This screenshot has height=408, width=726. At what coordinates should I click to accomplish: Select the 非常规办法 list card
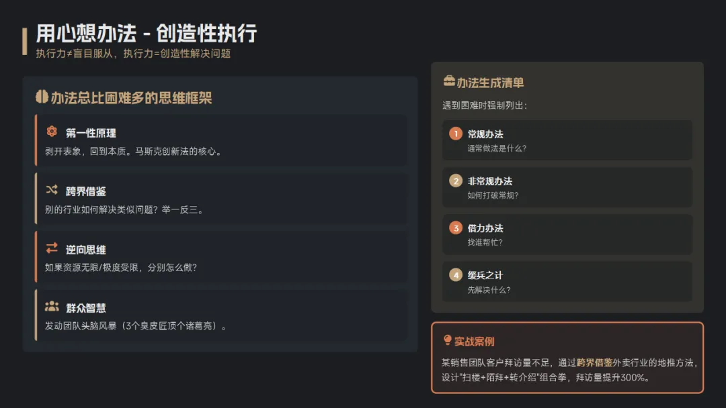(567, 188)
